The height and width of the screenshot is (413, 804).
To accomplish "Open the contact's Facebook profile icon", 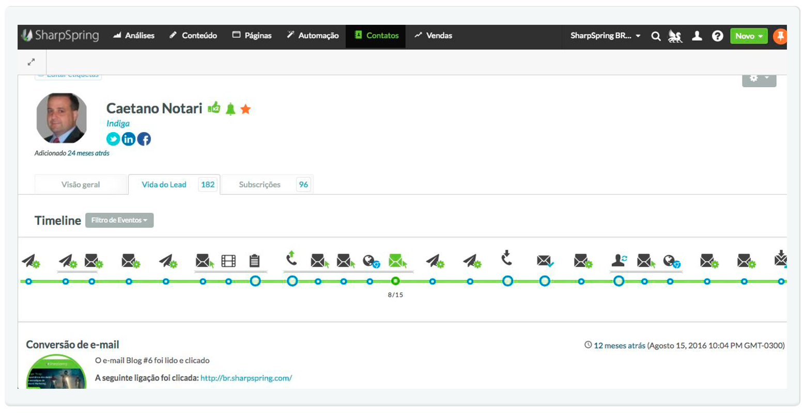I will tap(144, 139).
